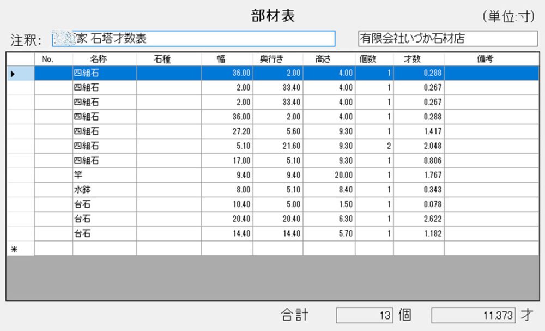Sort by the 才数 column header
The width and height of the screenshot is (545, 331).
click(x=419, y=59)
